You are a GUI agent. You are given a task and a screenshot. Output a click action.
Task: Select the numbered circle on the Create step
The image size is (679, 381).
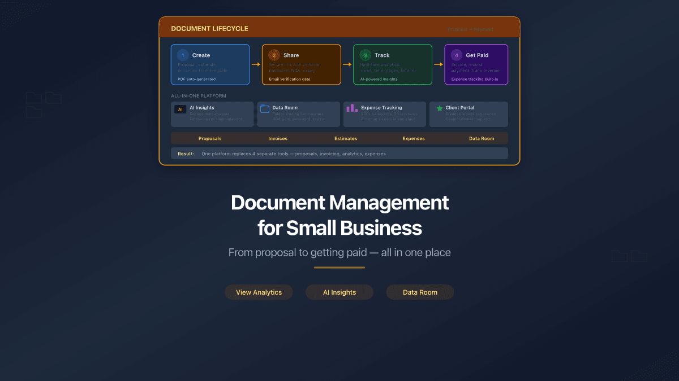pyautogui.click(x=182, y=55)
